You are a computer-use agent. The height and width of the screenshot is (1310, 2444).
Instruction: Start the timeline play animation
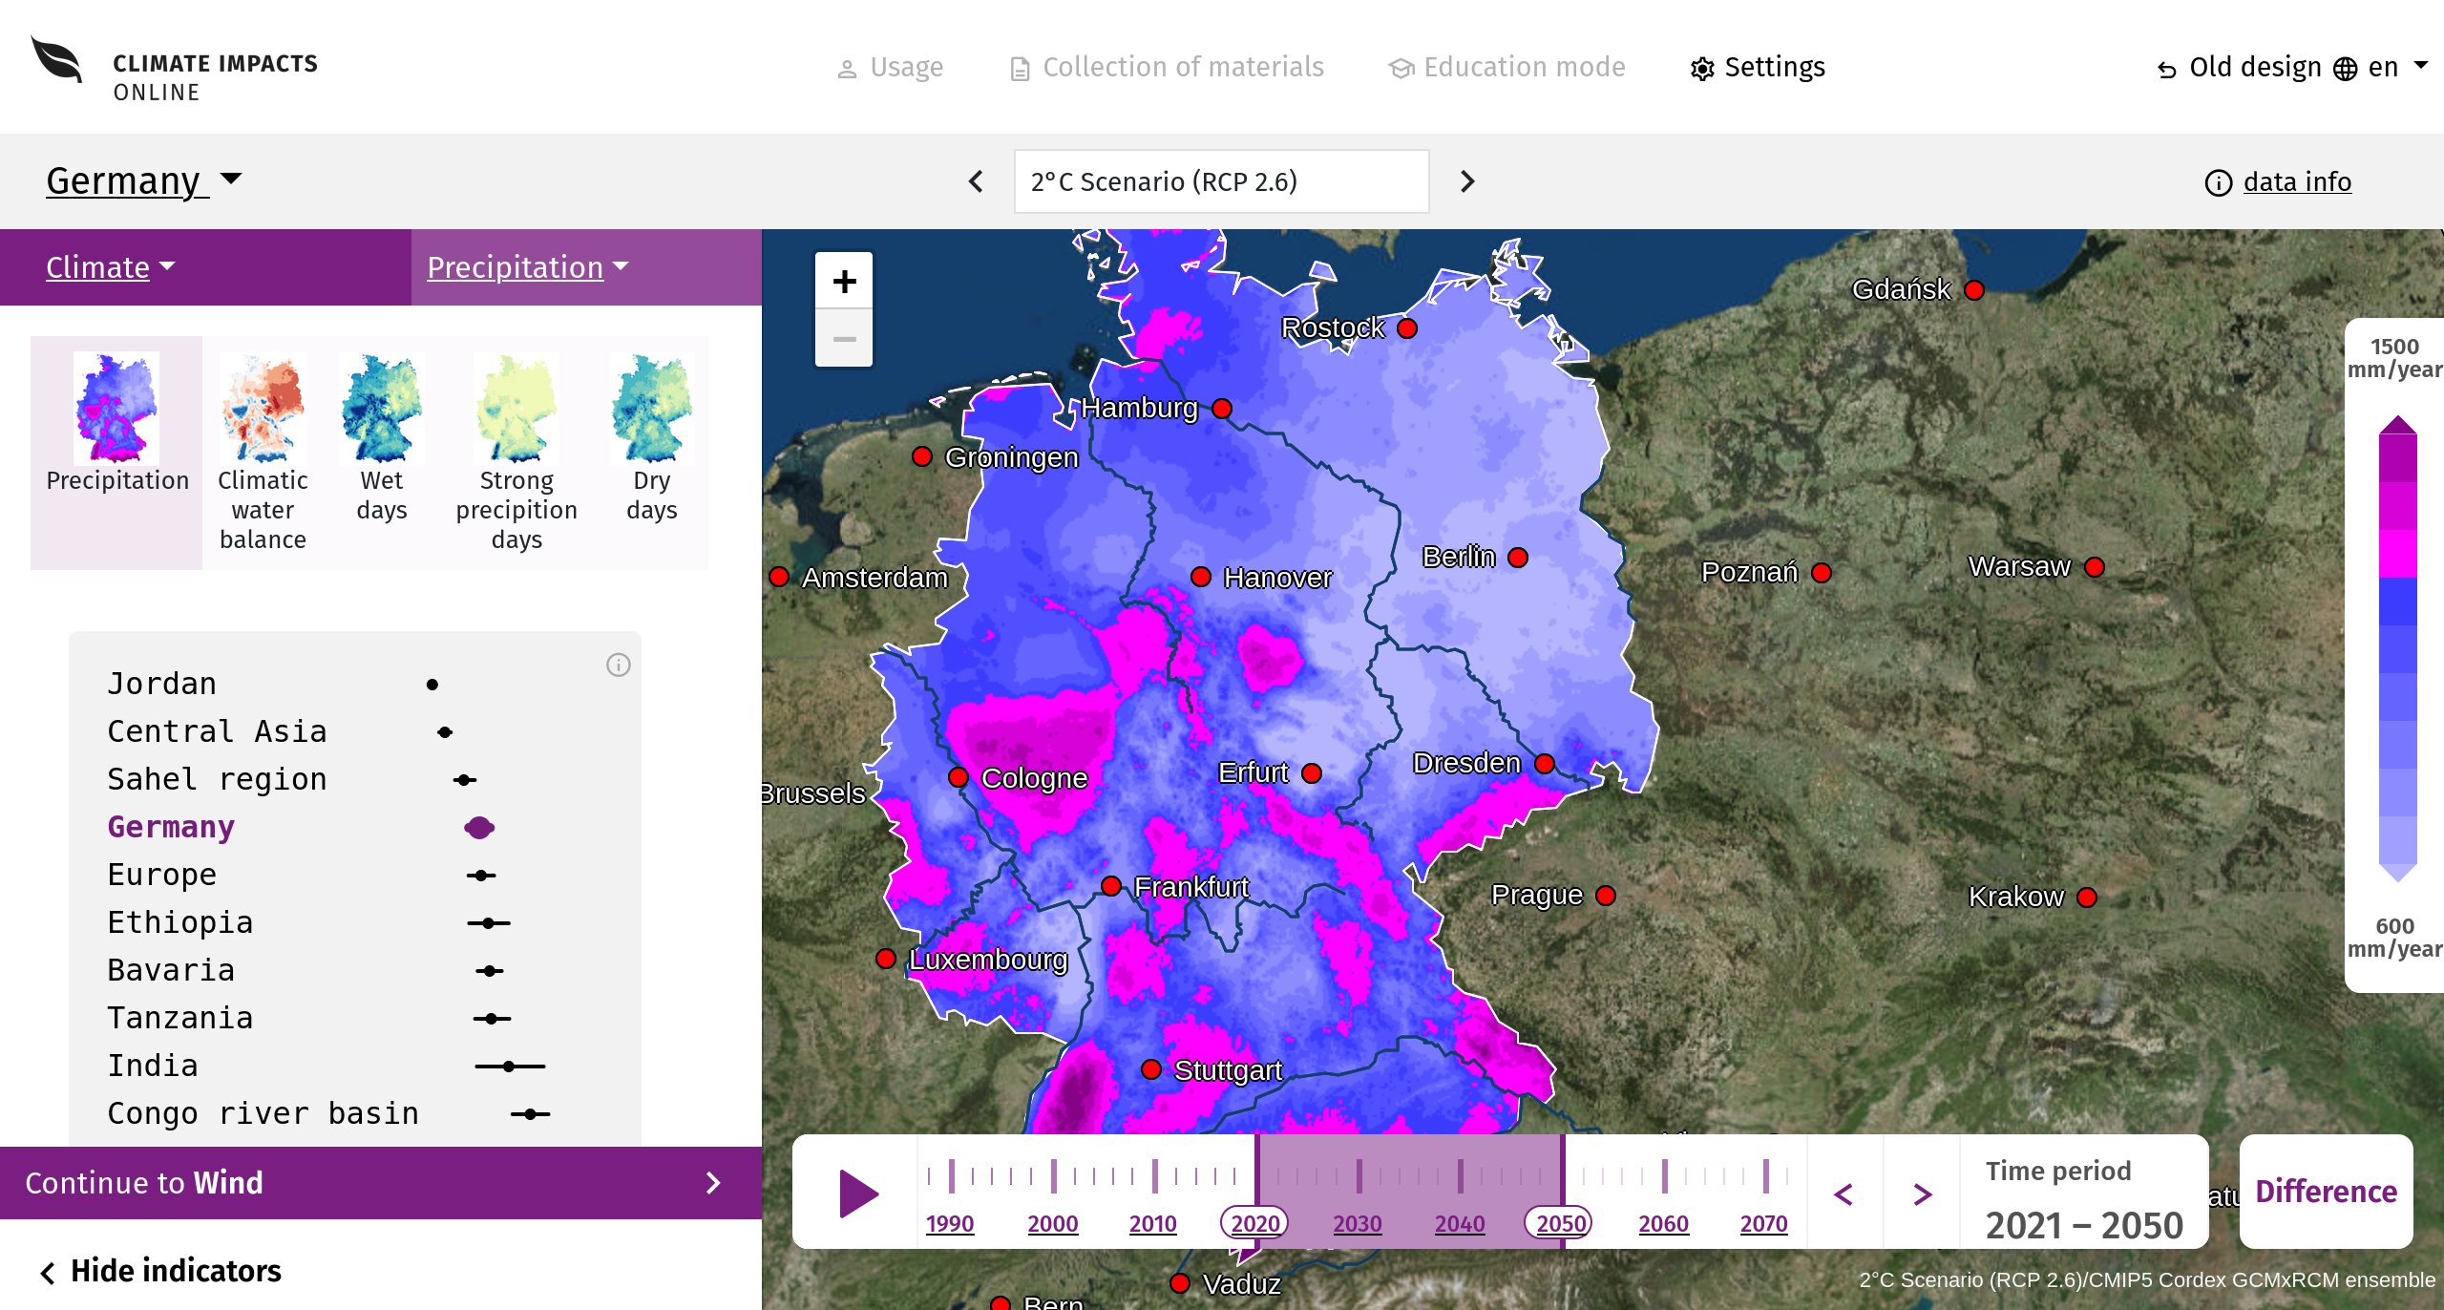pos(858,1194)
